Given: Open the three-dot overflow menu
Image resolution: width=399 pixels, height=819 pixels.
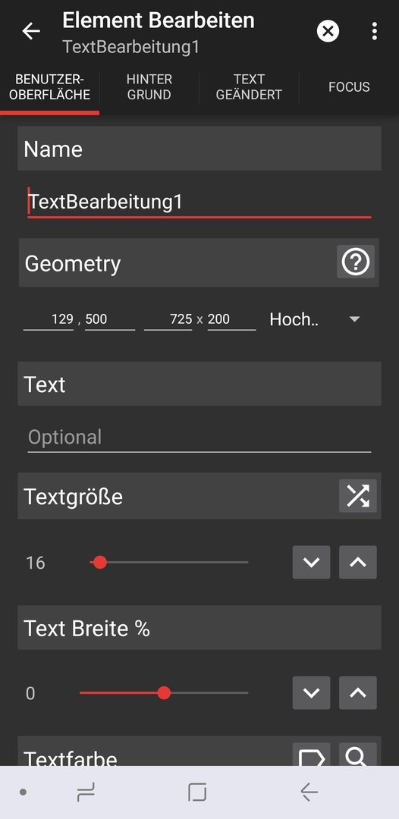Looking at the screenshot, I should [375, 31].
